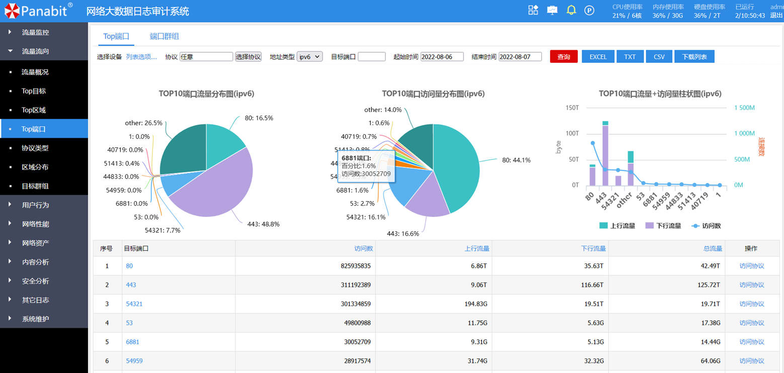The image size is (784, 373).
Task: Click 访问协议 for the port 80 row
Action: coord(752,266)
